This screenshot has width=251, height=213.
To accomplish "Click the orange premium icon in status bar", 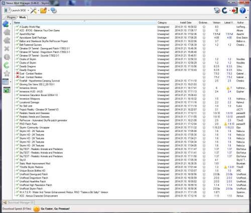I will pos(37,208).
